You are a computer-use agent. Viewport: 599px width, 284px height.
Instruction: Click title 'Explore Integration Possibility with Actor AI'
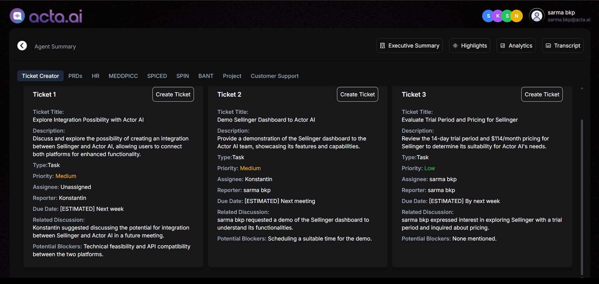88,120
